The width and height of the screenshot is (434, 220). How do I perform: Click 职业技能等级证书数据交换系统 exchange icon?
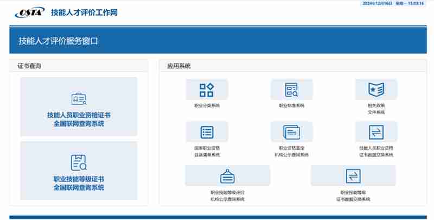click(353, 176)
